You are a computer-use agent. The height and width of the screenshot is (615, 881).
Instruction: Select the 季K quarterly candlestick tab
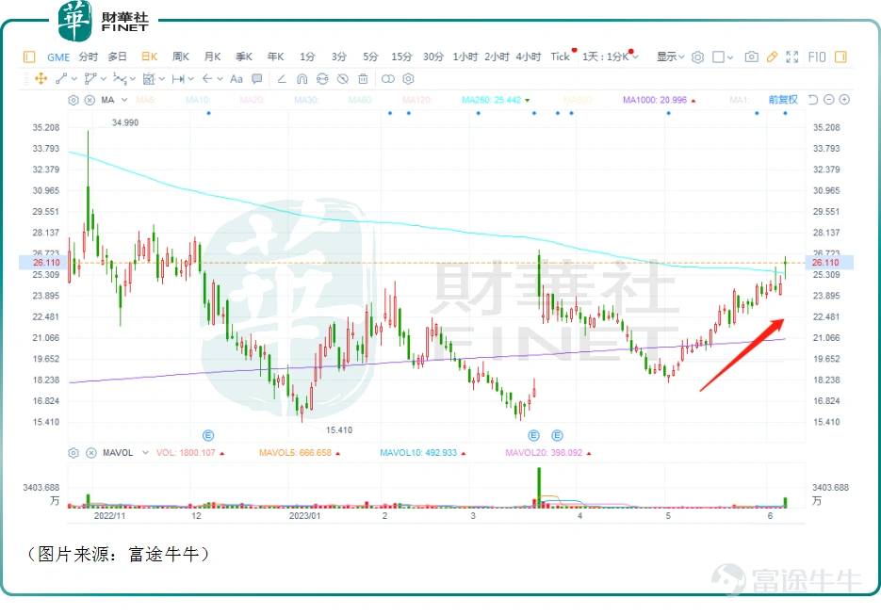(x=244, y=57)
